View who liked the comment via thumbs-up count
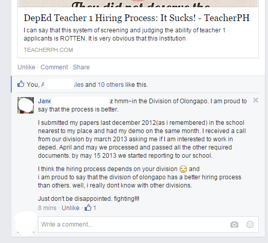The height and width of the screenshot is (243, 268). pyautogui.click(x=90, y=208)
